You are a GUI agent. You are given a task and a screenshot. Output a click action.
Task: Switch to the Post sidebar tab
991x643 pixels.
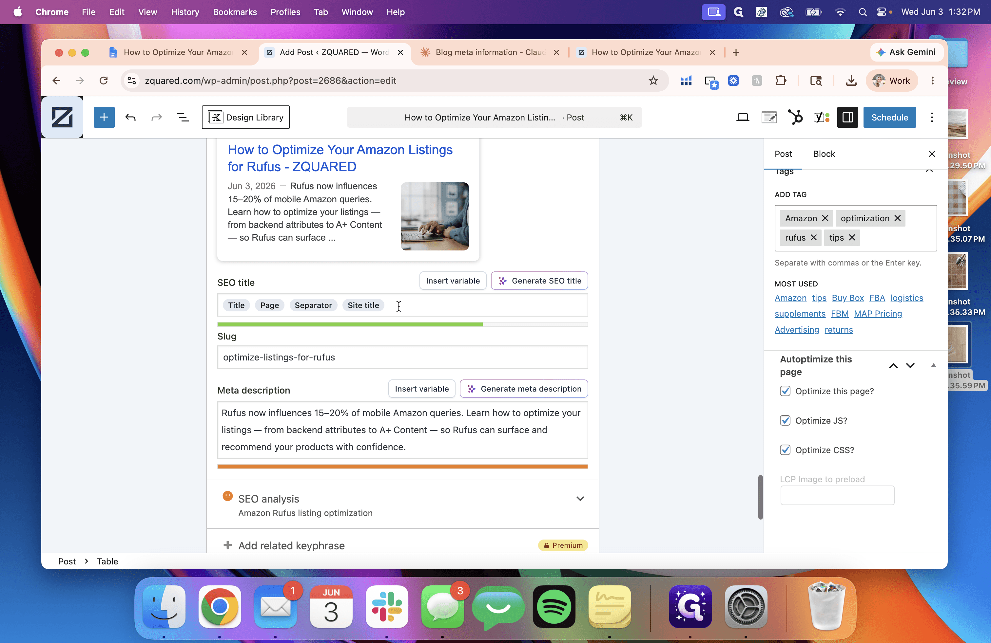pyautogui.click(x=783, y=154)
